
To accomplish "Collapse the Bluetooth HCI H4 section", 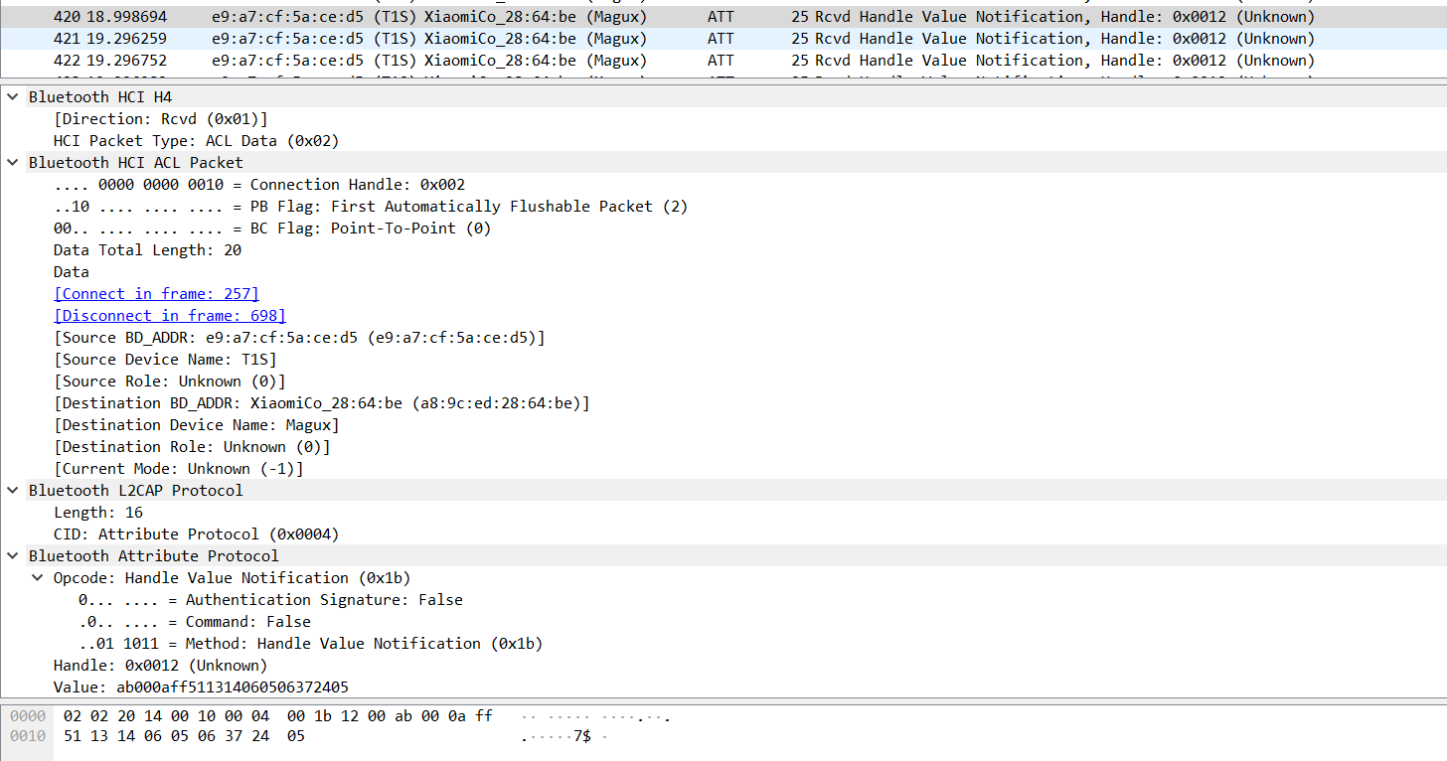I will click(x=12, y=97).
